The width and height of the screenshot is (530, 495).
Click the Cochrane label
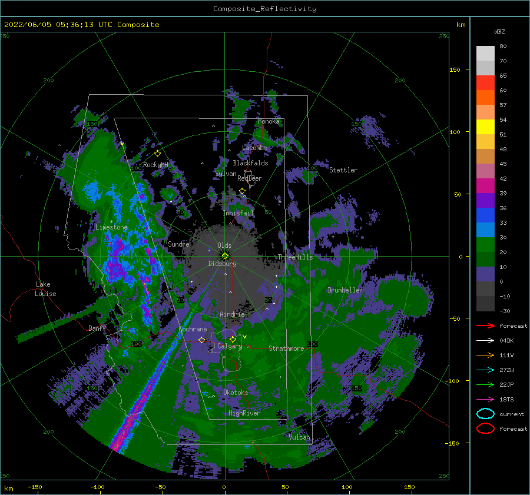(x=193, y=329)
